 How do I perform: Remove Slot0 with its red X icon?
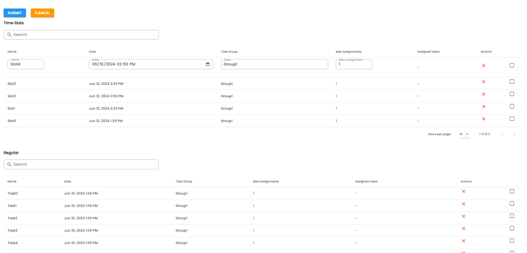(x=483, y=119)
